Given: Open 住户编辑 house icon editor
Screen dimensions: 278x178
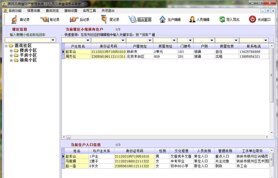Looking at the screenshot, I should point(162,19).
